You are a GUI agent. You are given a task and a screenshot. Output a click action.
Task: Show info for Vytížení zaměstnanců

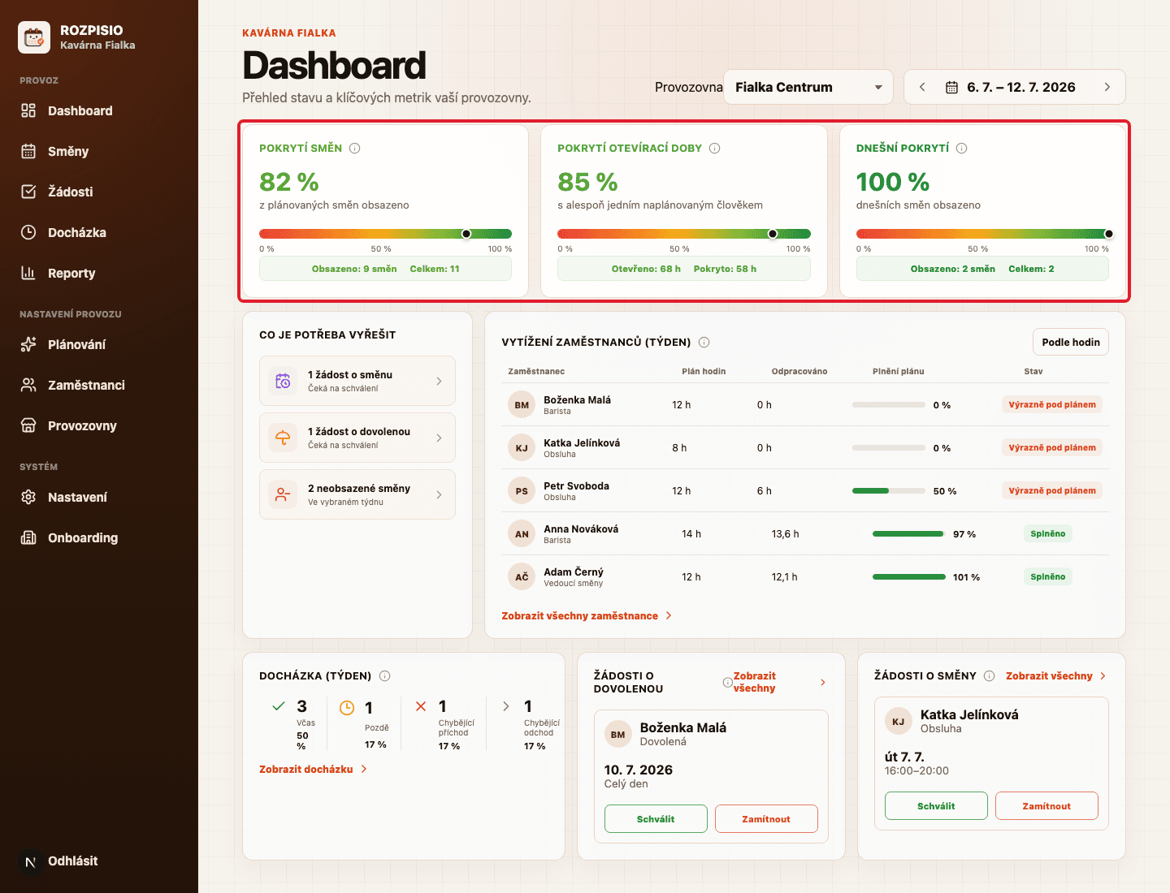[704, 342]
